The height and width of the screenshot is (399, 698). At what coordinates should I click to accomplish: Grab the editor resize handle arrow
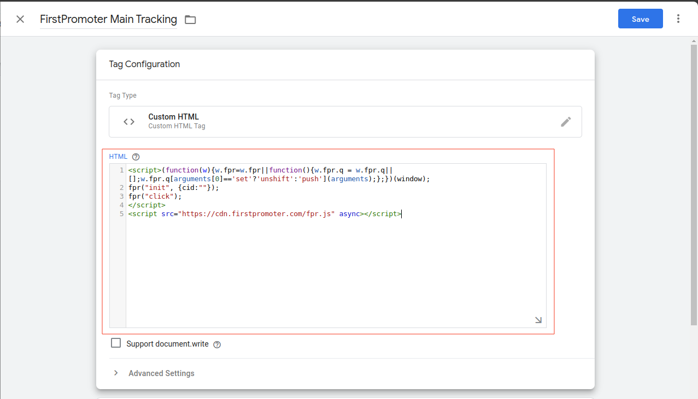(x=538, y=320)
